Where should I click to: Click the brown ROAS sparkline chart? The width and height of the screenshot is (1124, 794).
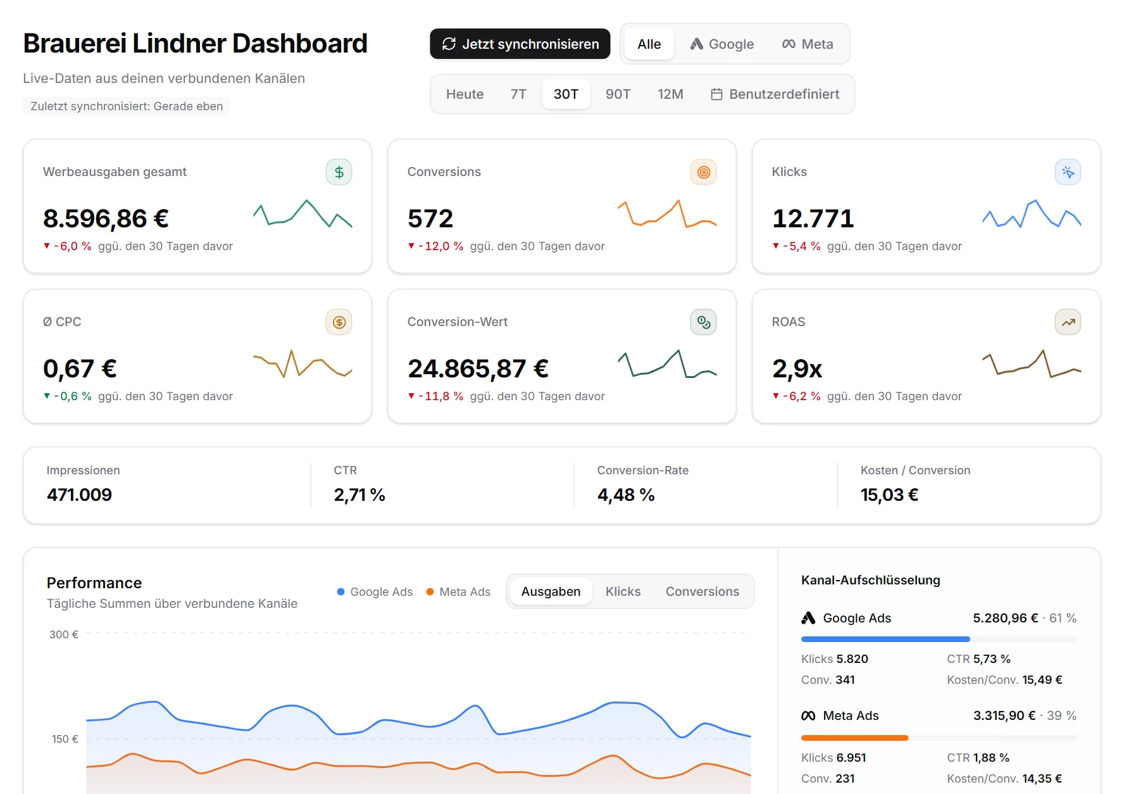(x=1032, y=364)
